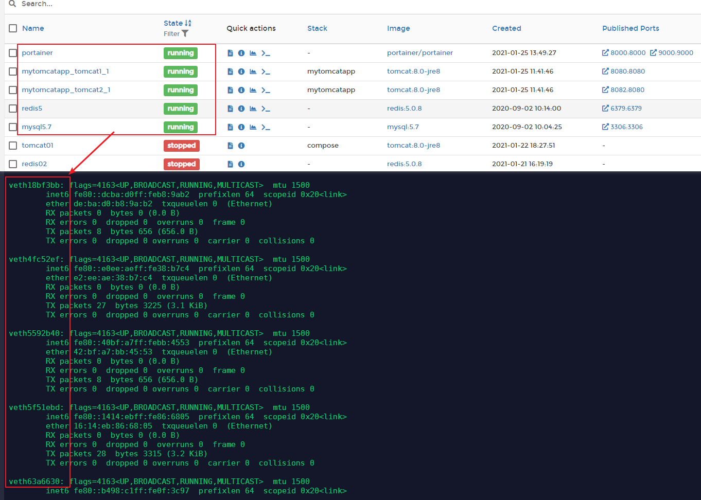701x500 pixels.
Task: Open logs icon for redis02 container
Action: coord(230,164)
